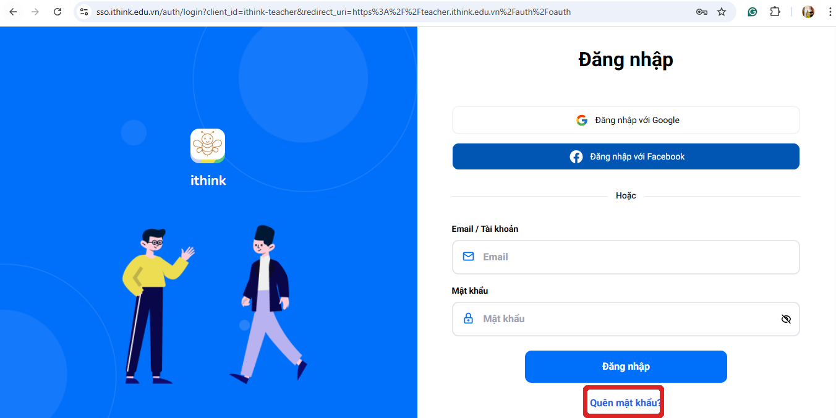Open the Quên mật khẩu? link
Screen dimensions: 836x418
625,403
